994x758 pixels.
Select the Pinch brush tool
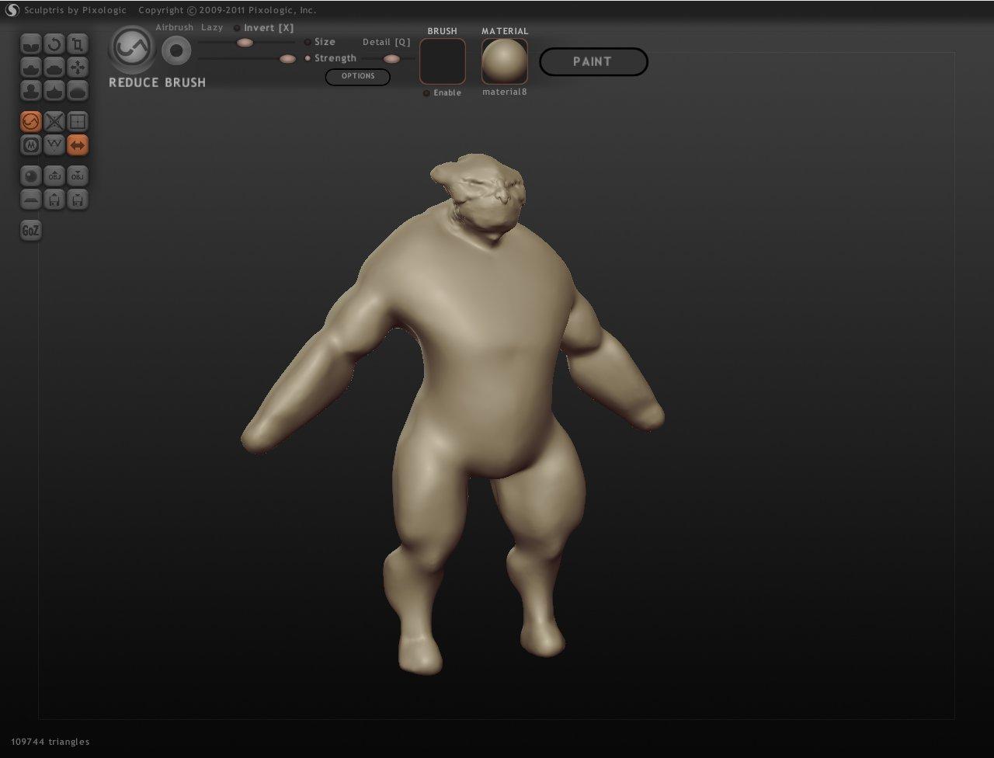tap(54, 91)
